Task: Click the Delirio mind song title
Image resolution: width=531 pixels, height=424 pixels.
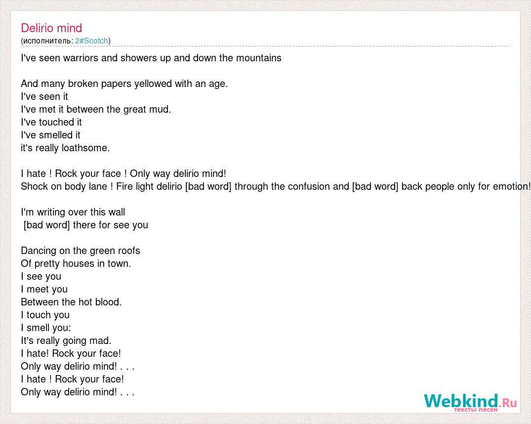Action: point(51,28)
